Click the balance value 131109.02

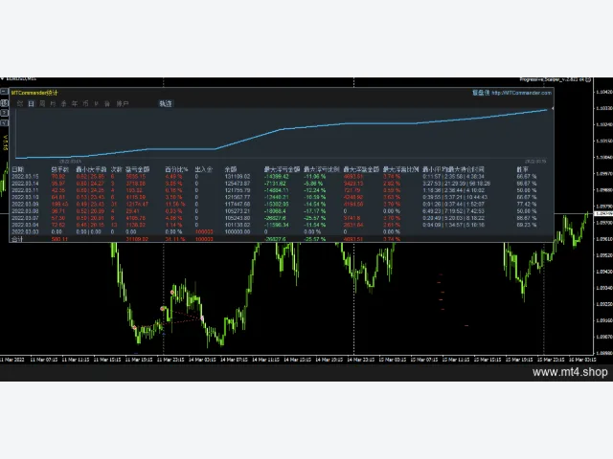pos(238,176)
